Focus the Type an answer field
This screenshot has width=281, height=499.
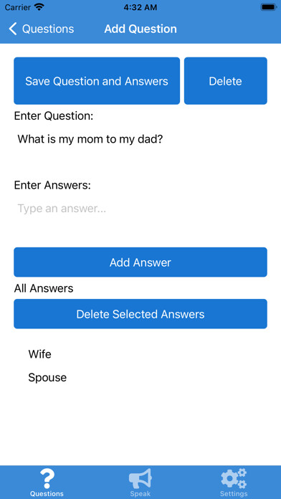point(140,209)
